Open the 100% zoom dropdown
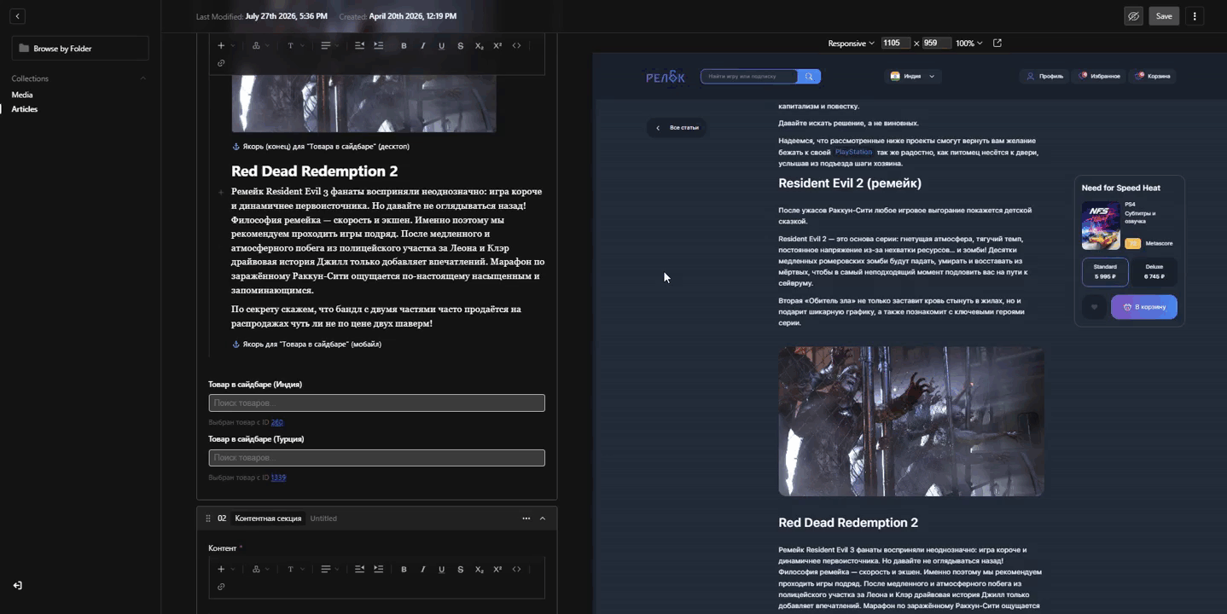 click(x=968, y=43)
